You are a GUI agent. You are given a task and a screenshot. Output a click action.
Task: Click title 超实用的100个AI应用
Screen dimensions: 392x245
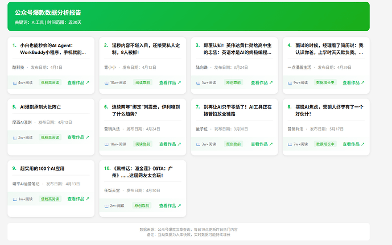(x=42, y=169)
